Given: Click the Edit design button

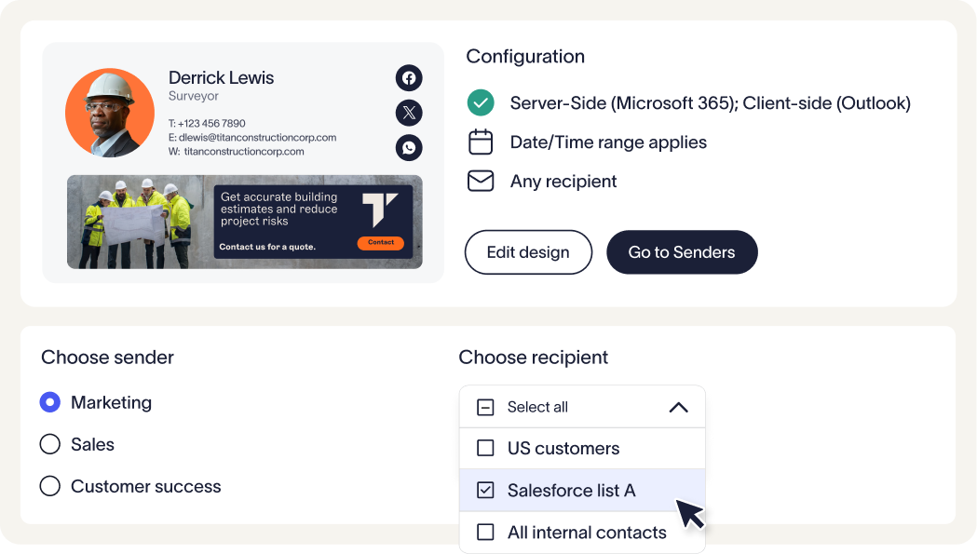Looking at the screenshot, I should coord(528,252).
